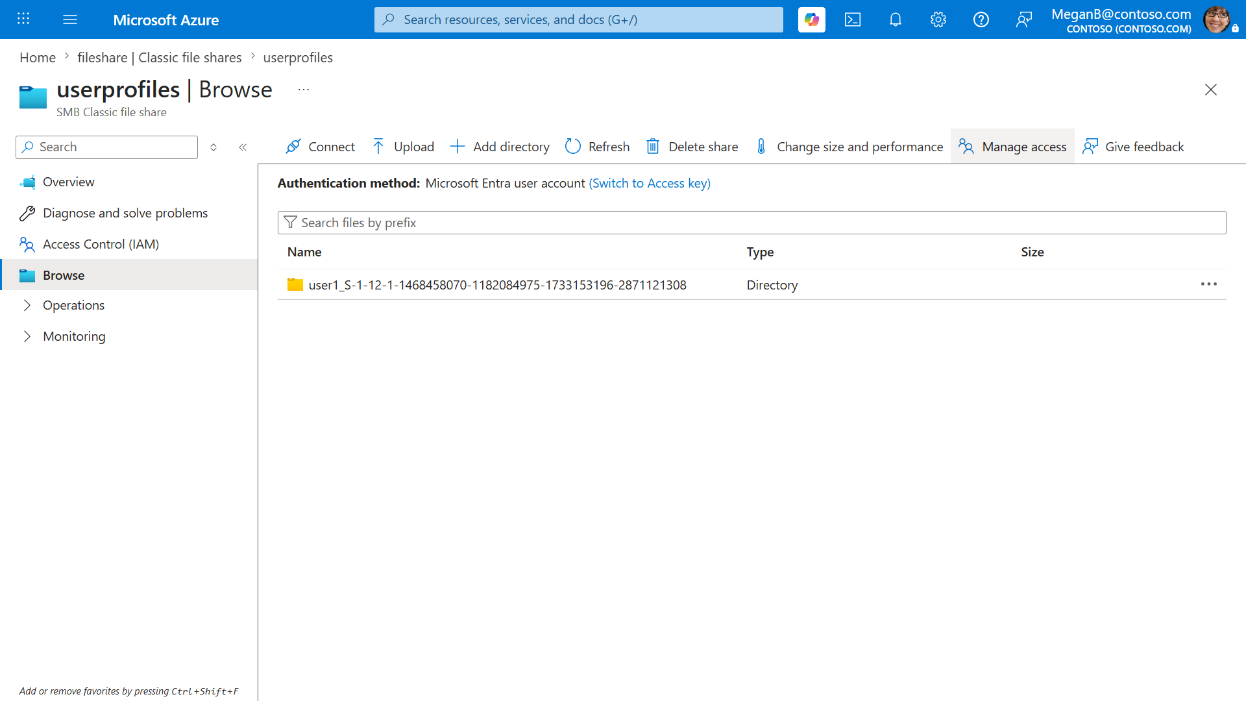Open the more options ellipsis beside Browse title
This screenshot has width=1246, height=701.
[304, 90]
